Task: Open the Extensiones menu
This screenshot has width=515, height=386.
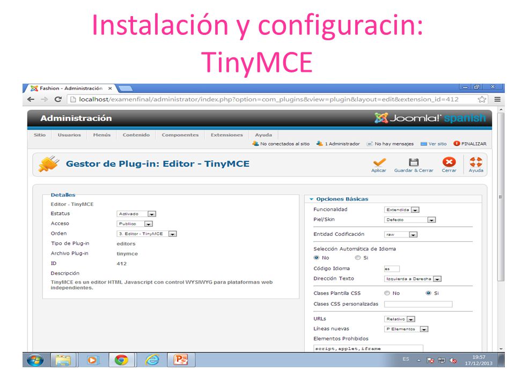Action: tap(227, 135)
